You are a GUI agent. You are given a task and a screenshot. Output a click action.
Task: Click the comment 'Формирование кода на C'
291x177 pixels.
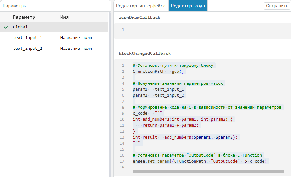coord(207,107)
